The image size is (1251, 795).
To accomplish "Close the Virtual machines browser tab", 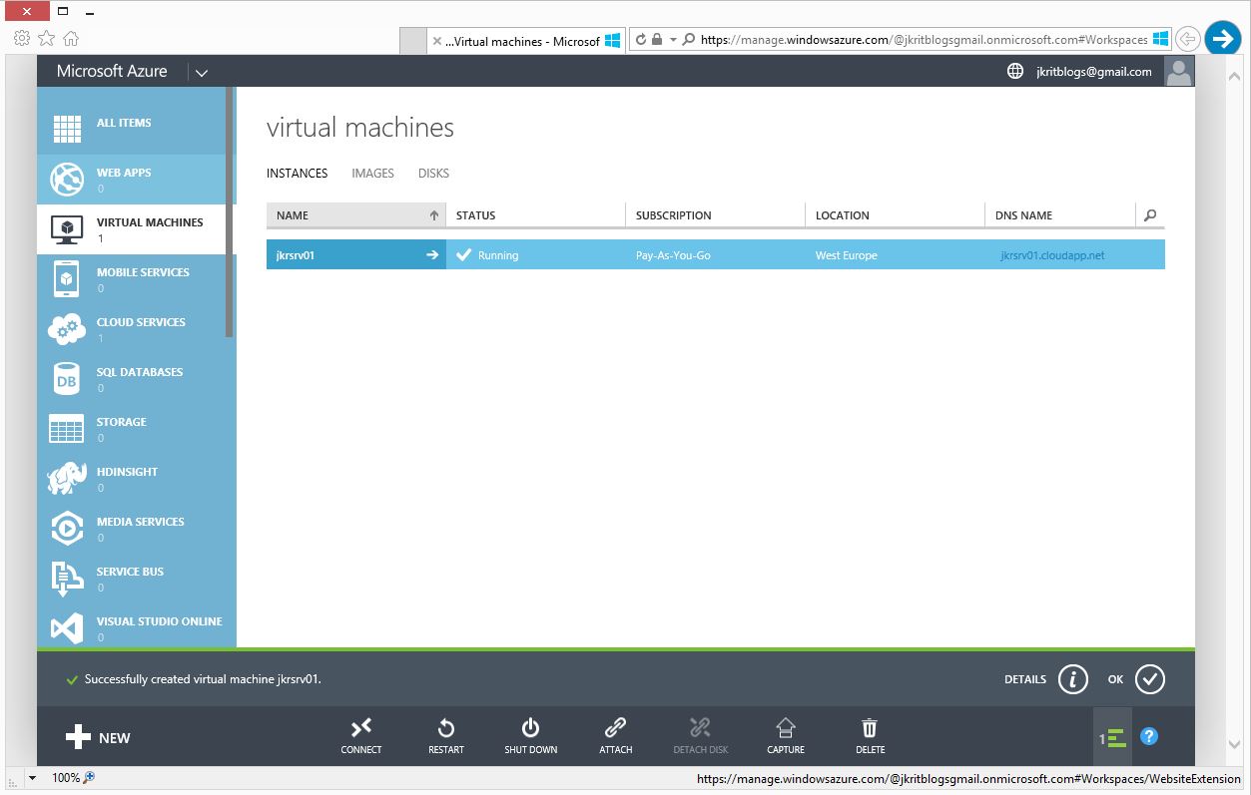I will coord(437,42).
